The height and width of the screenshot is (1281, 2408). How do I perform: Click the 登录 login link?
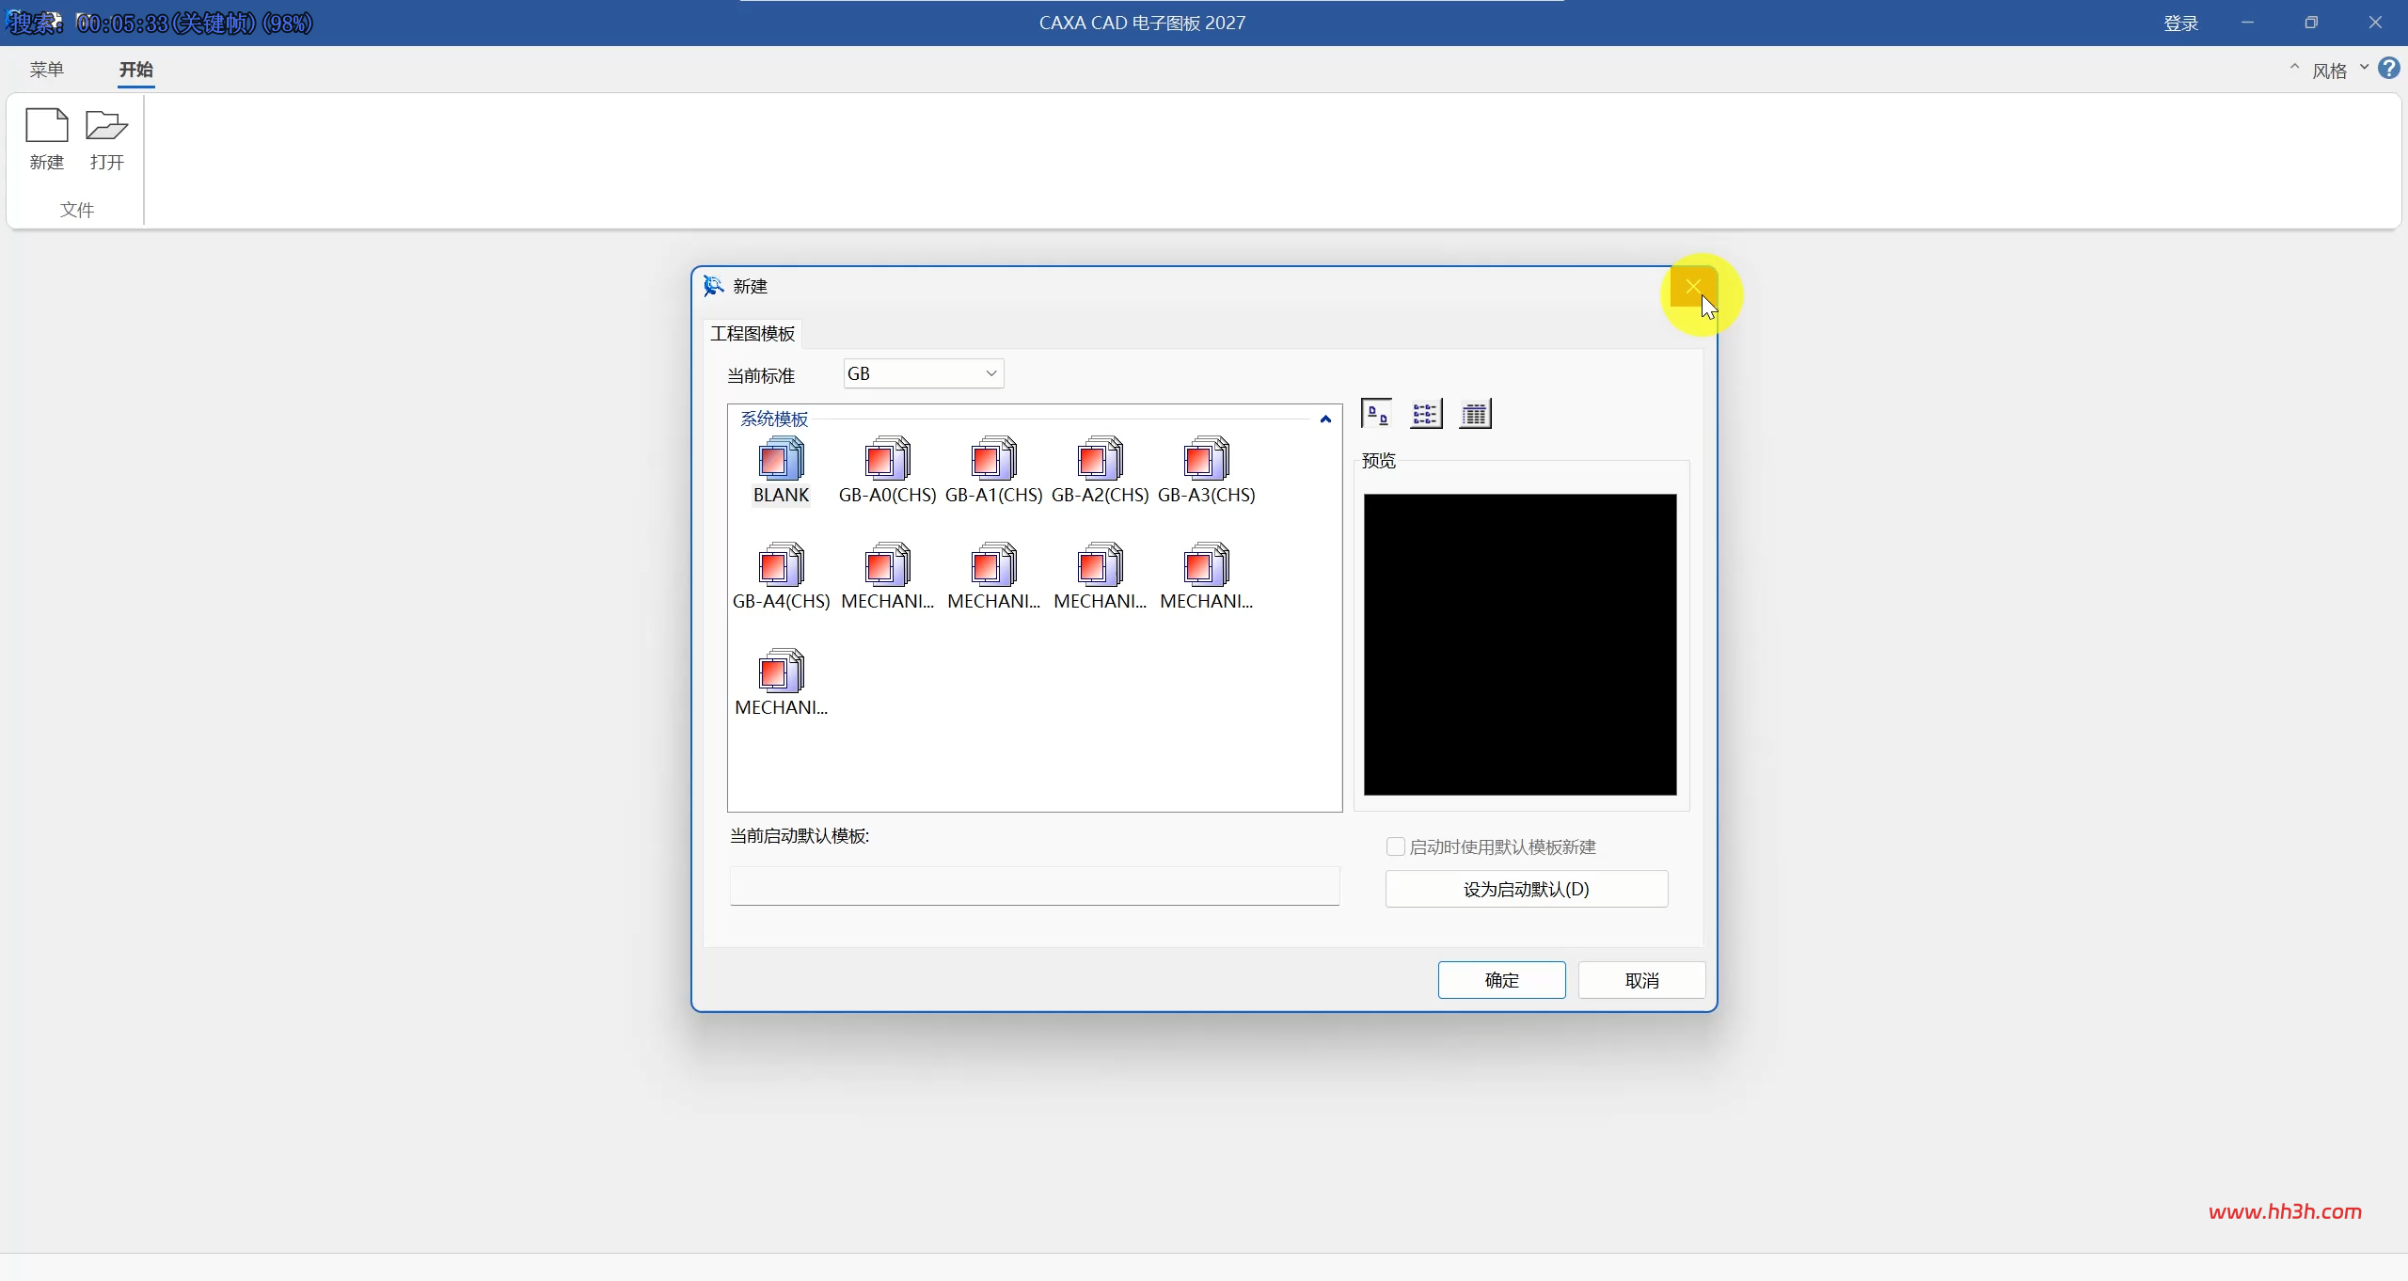pos(2180,24)
